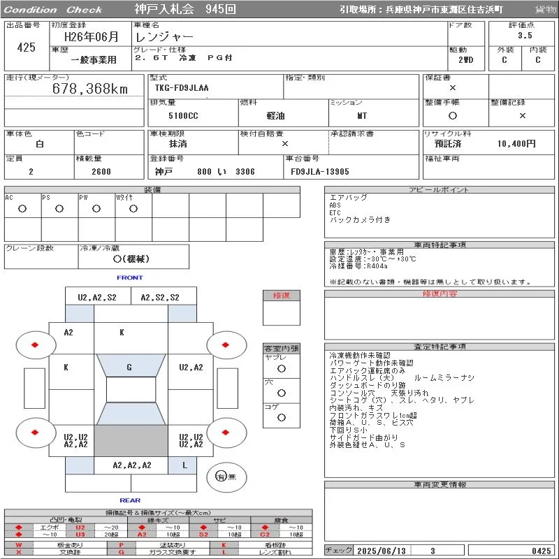Click the refrigerant number R404a line

(x=358, y=266)
